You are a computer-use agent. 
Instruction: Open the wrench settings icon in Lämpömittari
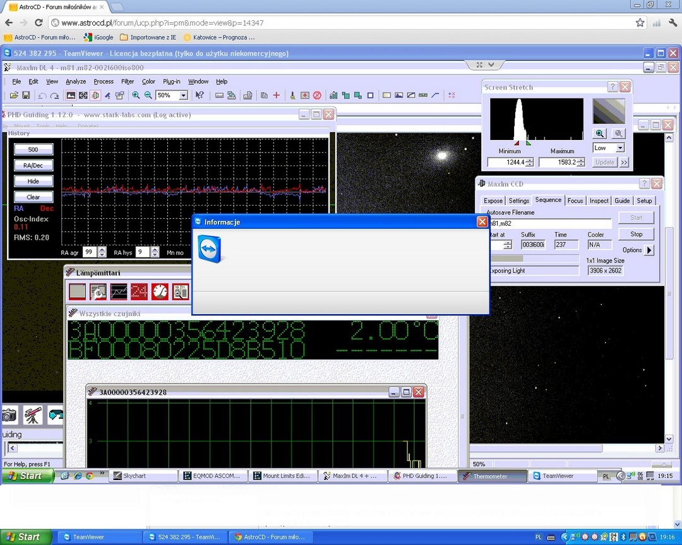point(98,291)
